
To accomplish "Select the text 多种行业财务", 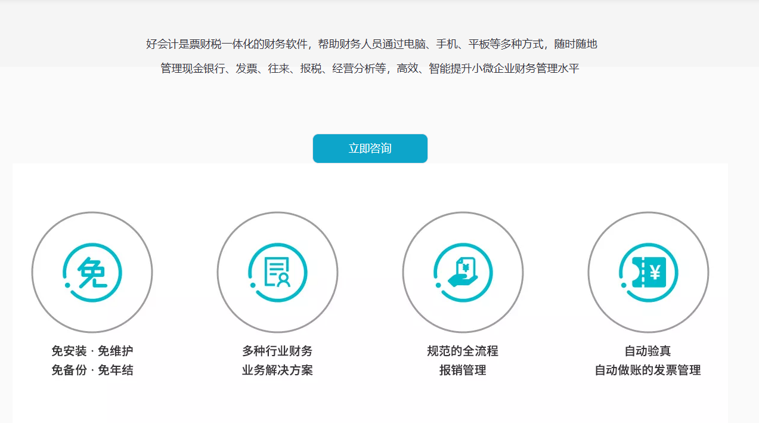I will pos(277,351).
